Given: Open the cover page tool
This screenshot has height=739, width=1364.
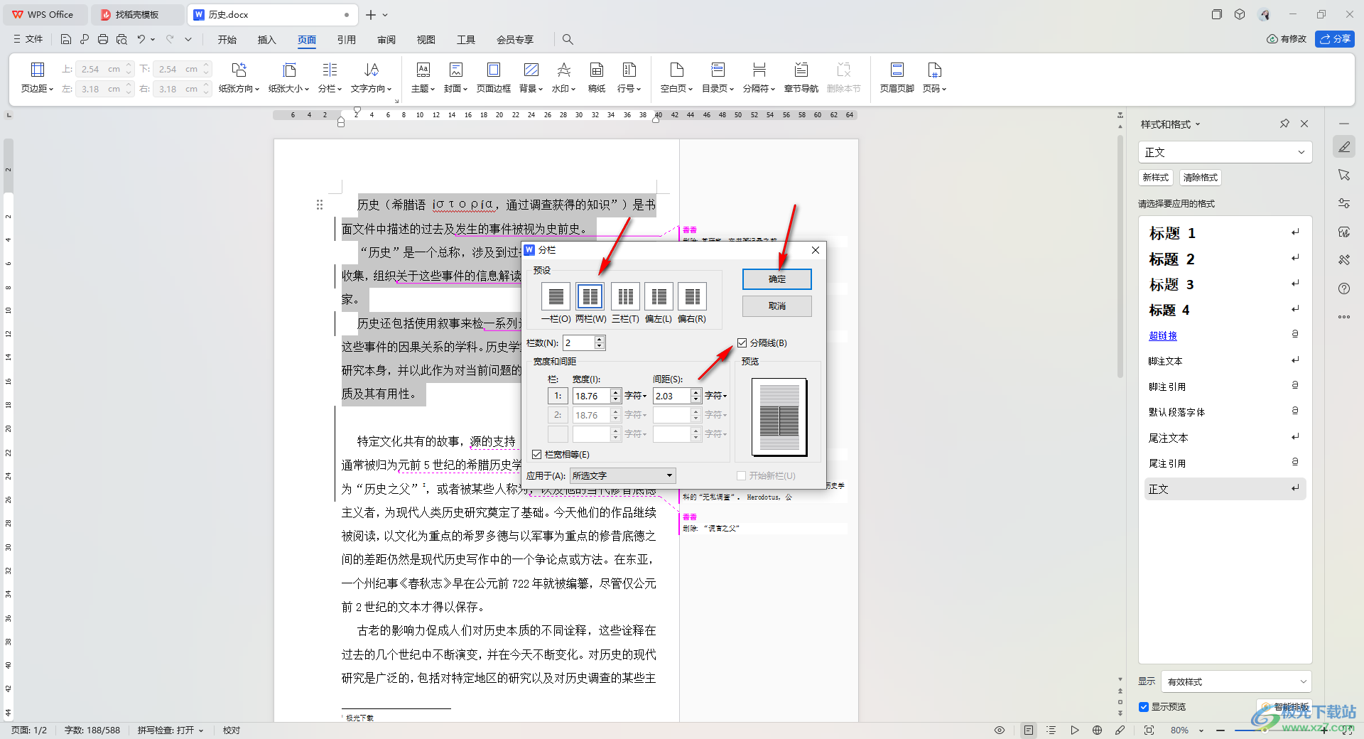Looking at the screenshot, I should click(455, 77).
